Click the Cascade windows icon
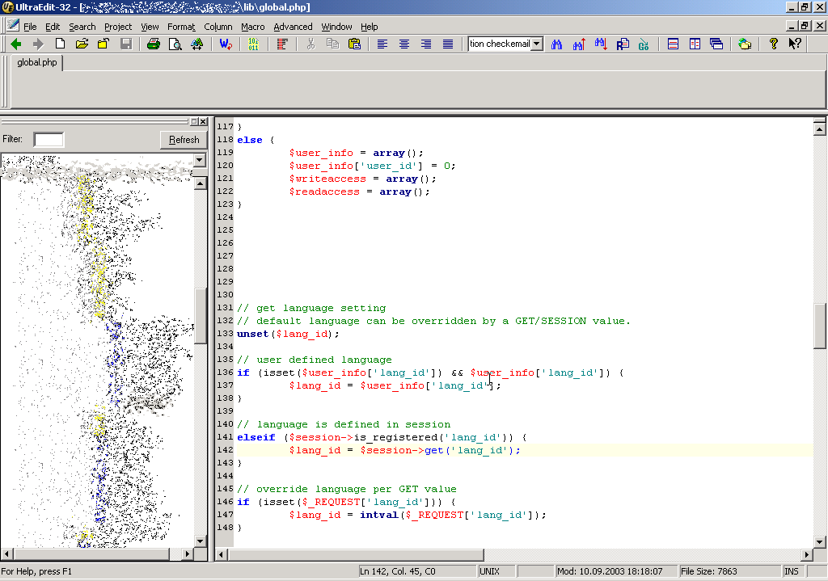This screenshot has width=828, height=581. tap(716, 44)
